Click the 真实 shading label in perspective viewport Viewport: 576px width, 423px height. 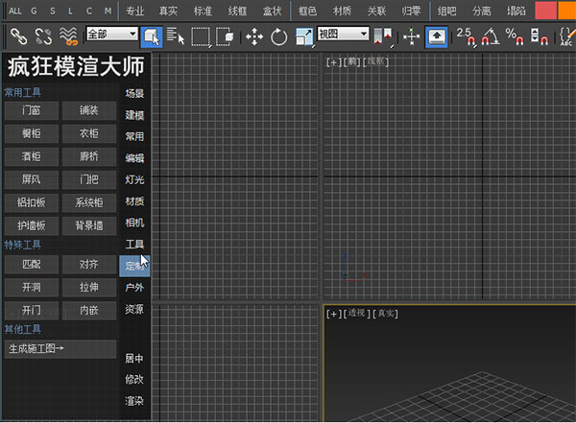tap(387, 314)
